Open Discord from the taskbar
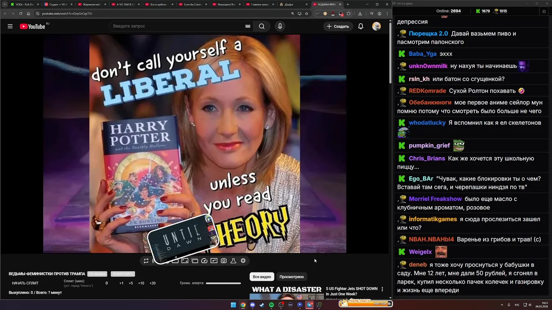This screenshot has height=310, width=552. [x=252, y=305]
